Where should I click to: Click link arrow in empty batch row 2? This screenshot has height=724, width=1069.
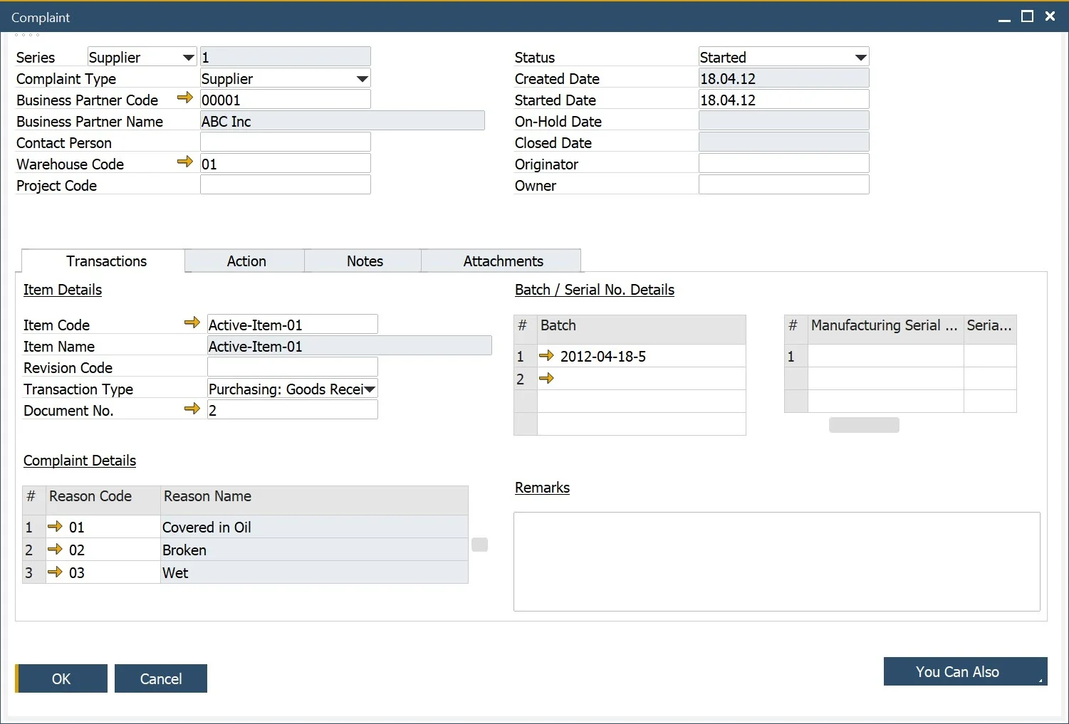coord(546,378)
